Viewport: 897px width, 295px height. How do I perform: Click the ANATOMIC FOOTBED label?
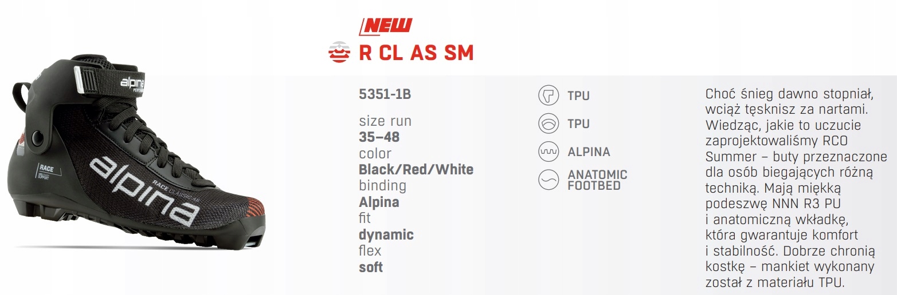[597, 180]
